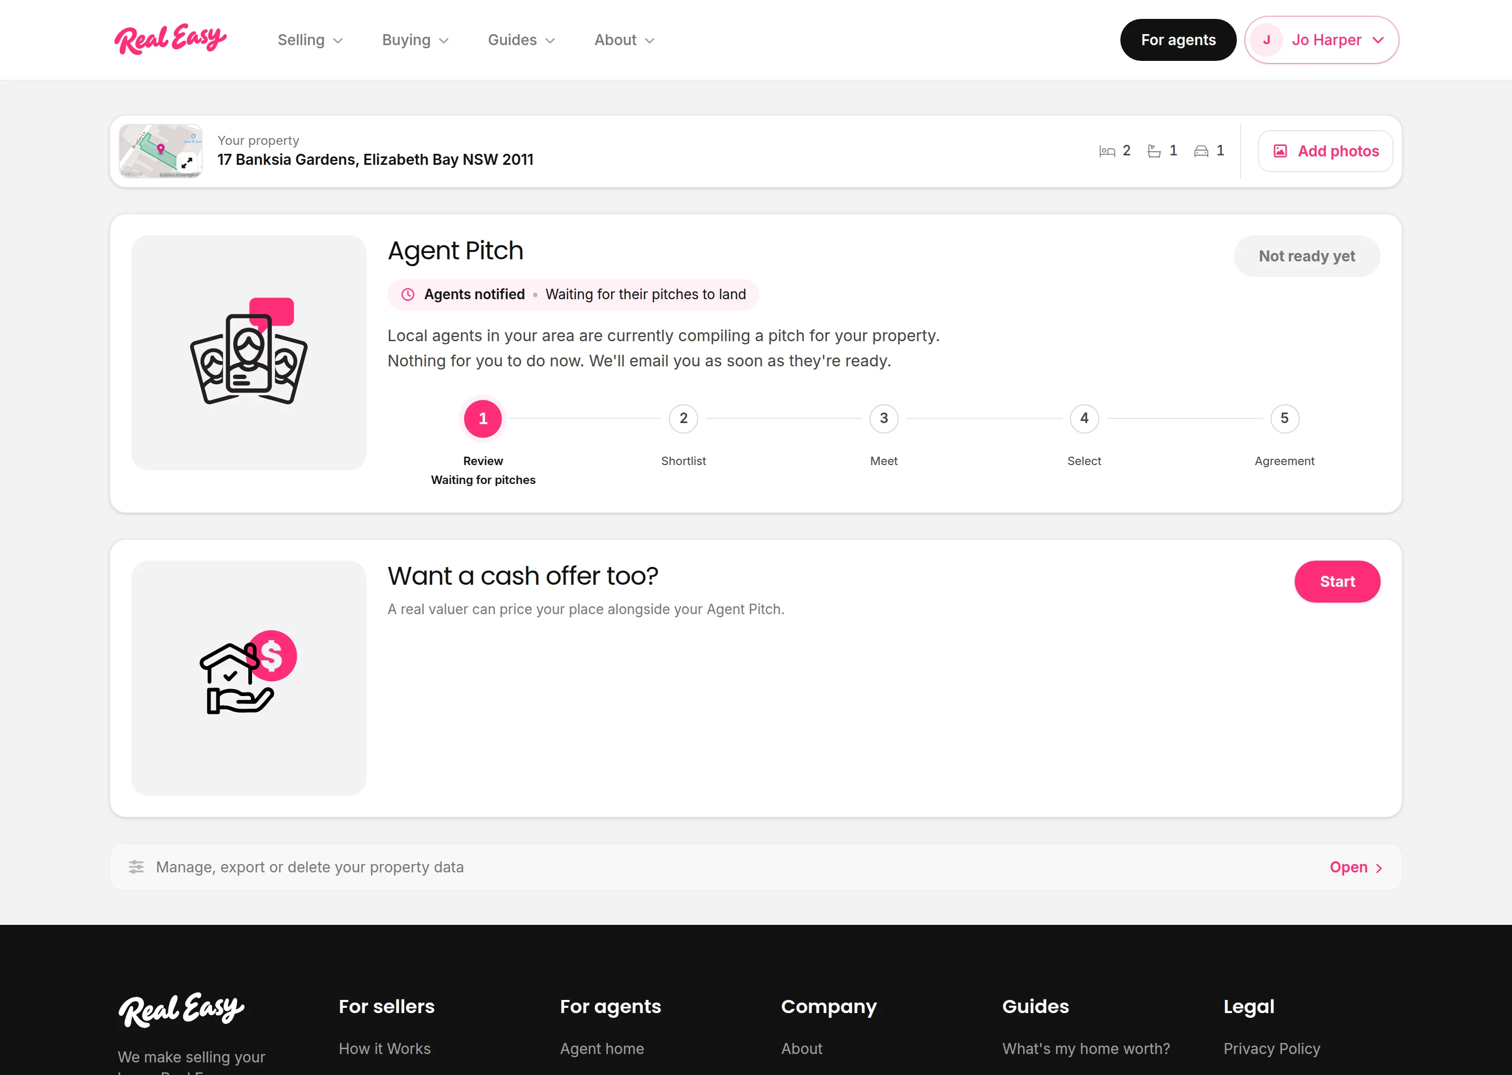Click the bathrooms bathtub icon

pos(1154,152)
